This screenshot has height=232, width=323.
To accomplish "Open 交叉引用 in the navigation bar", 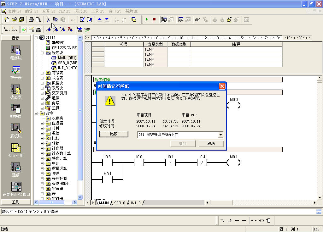I will (16, 150).
